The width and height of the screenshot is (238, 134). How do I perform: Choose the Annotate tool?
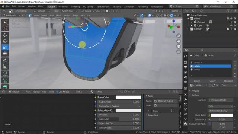(5, 60)
